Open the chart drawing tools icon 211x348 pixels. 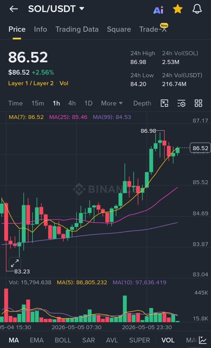tap(164, 103)
